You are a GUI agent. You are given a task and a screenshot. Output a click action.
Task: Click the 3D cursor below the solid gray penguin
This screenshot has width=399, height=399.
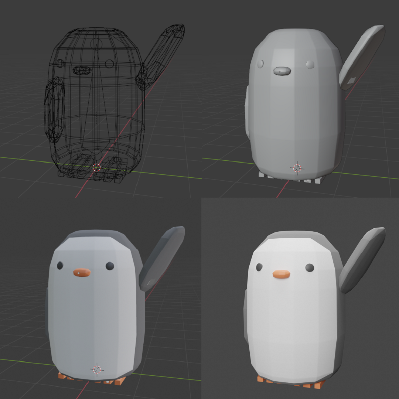pos(297,168)
